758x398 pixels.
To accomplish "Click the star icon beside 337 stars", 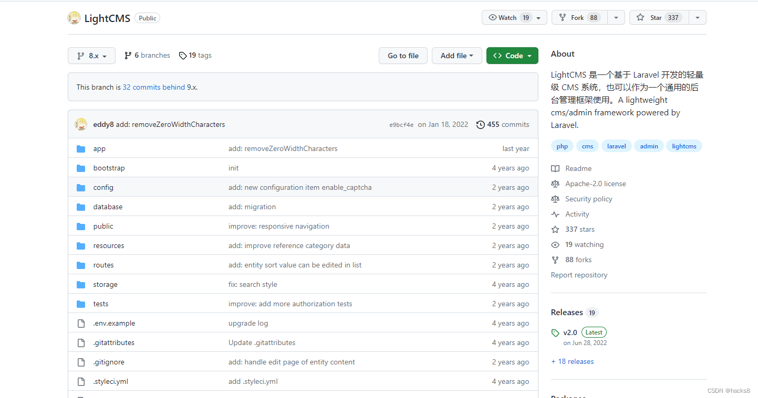I will pyautogui.click(x=555, y=229).
